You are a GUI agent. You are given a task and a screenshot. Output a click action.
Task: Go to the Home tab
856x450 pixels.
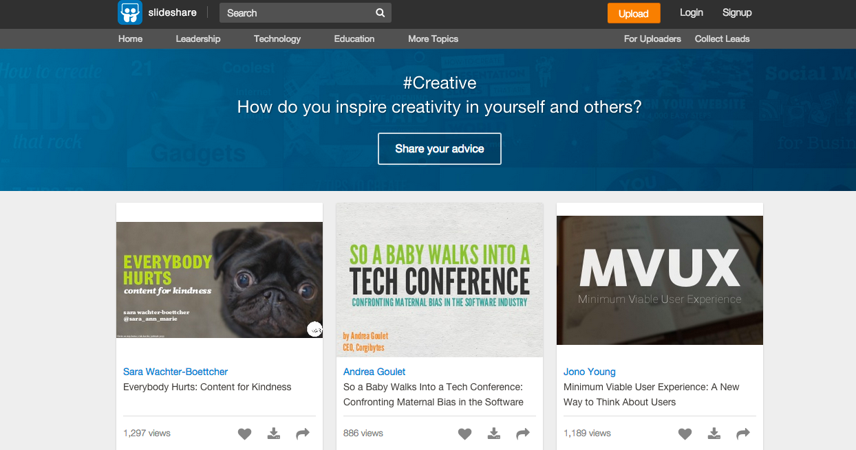130,38
